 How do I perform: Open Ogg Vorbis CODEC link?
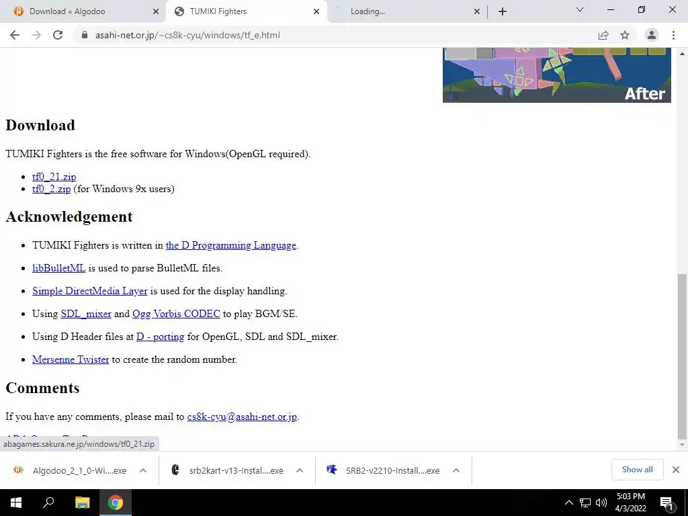click(x=176, y=314)
